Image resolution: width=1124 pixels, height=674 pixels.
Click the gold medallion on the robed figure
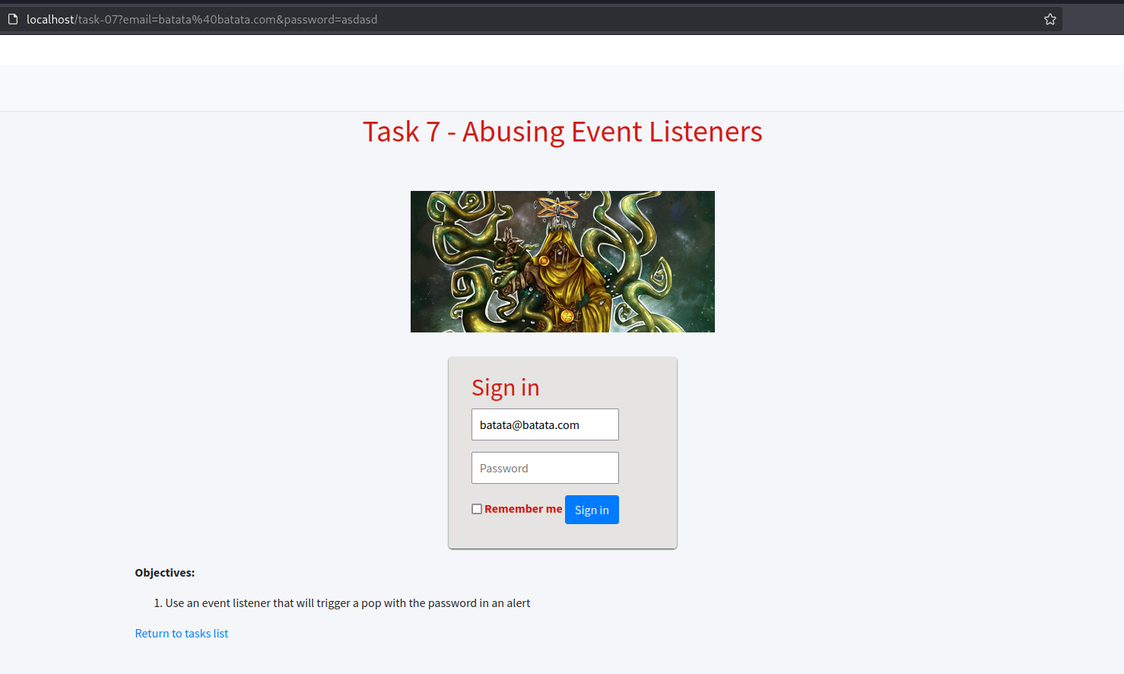point(567,316)
